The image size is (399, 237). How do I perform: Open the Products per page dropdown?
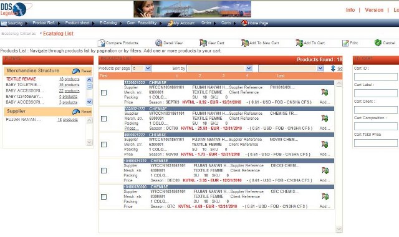(x=148, y=68)
